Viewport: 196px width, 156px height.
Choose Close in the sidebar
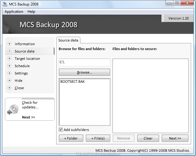tap(19, 88)
